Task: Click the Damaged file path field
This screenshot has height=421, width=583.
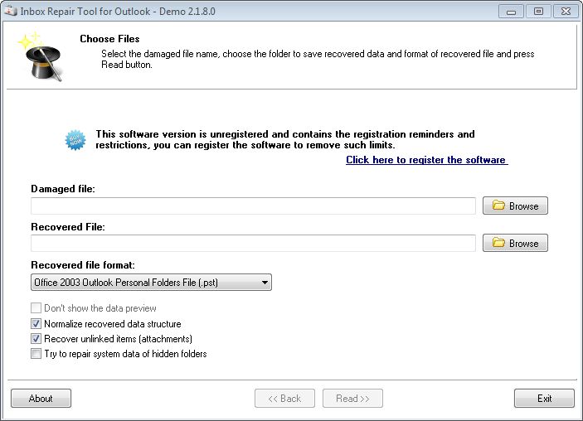Action: click(x=253, y=206)
